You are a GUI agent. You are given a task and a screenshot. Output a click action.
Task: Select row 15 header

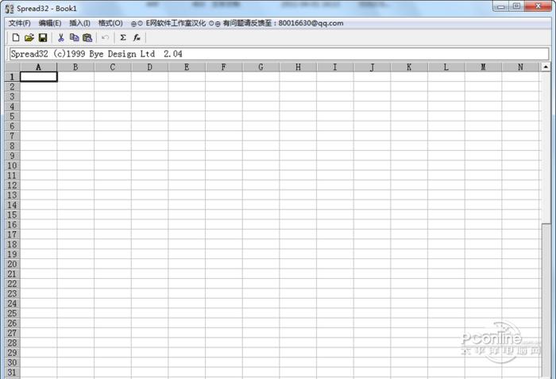point(13,215)
